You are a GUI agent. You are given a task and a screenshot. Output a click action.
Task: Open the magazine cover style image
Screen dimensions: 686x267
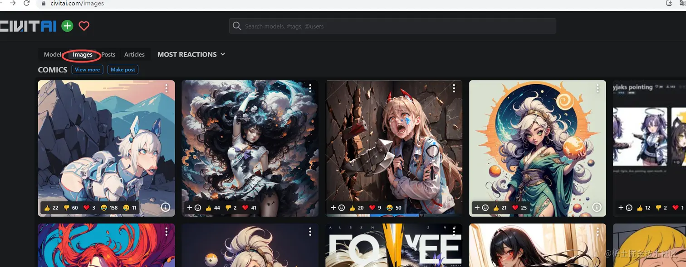(394, 245)
